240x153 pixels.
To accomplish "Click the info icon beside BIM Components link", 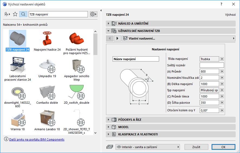I will tap(6, 139).
